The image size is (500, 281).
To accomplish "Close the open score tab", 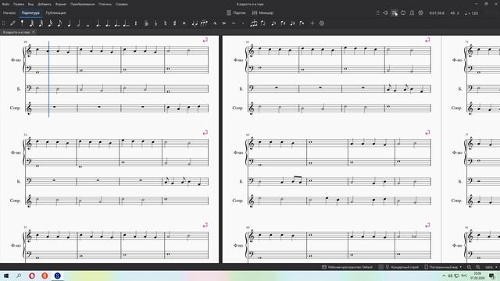I will coord(33,32).
